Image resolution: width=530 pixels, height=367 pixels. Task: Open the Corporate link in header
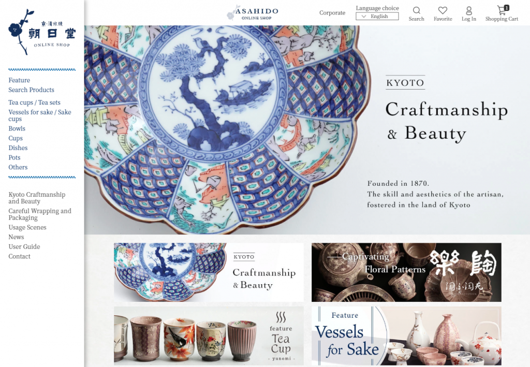[332, 13]
